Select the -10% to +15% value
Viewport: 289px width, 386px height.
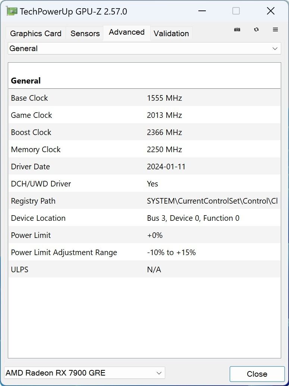[x=171, y=252]
